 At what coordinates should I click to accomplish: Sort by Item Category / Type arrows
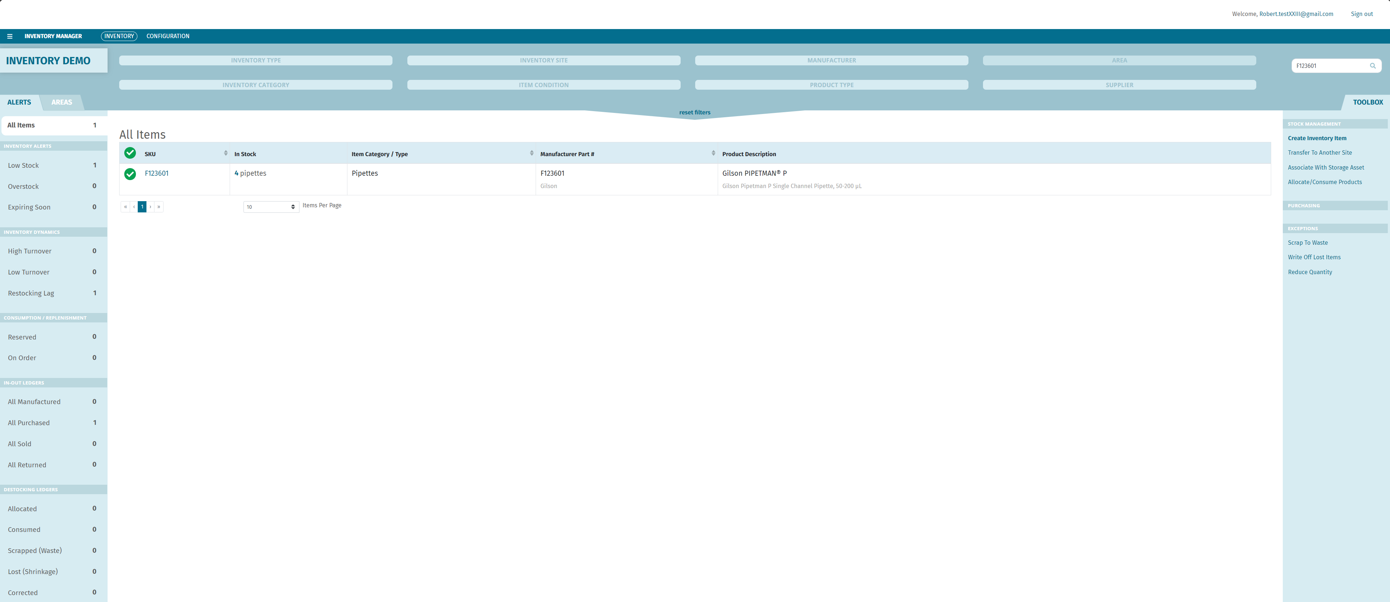532,154
